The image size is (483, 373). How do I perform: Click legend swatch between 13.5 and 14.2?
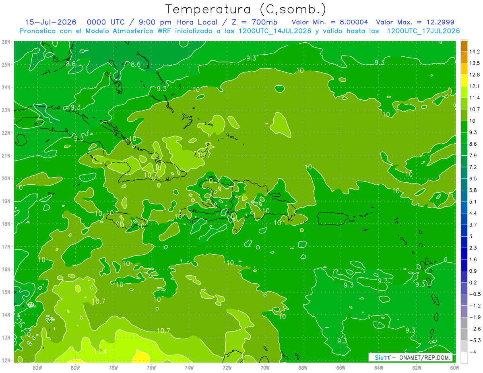tap(464, 57)
